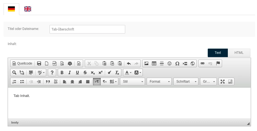Click the Increase Indent icon
Viewport: 257px width, 131px height.
[x=39, y=82]
